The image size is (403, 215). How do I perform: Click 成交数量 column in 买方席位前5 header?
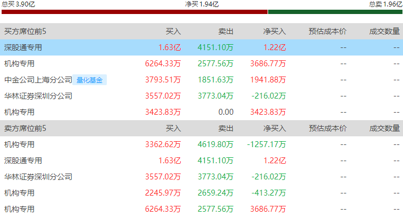385,31
